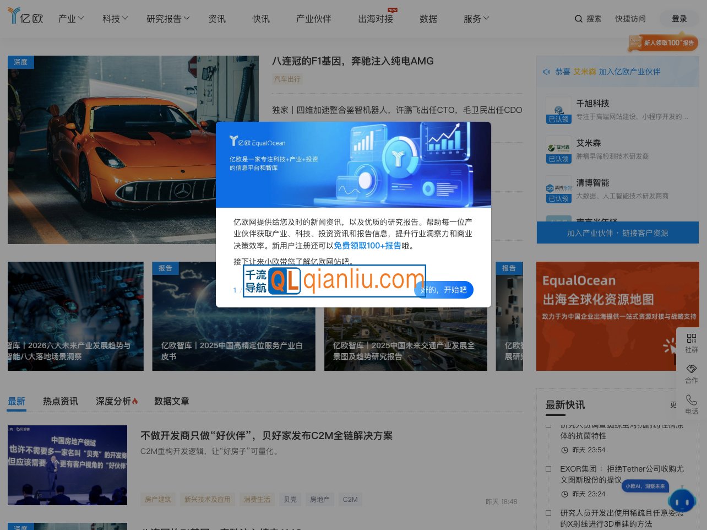The image size is (707, 530).
Task: Click the speaker icon in the 恭喜 banner
Action: [x=546, y=72]
